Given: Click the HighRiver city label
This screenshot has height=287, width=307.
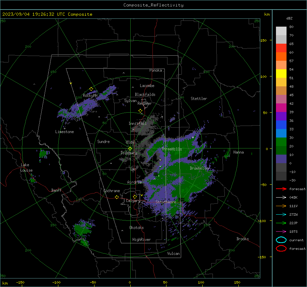Looking at the screenshot, I should point(142,240).
